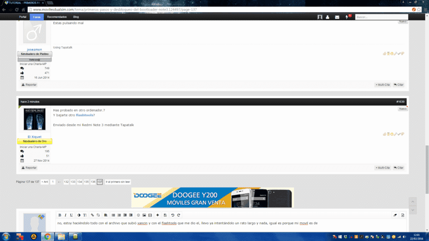This screenshot has height=241, width=429.
Task: Open the Chrome icon in the taskbar
Action: [x=47, y=237]
